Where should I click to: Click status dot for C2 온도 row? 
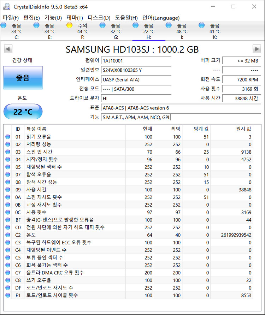pyautogui.click(x=8, y=235)
